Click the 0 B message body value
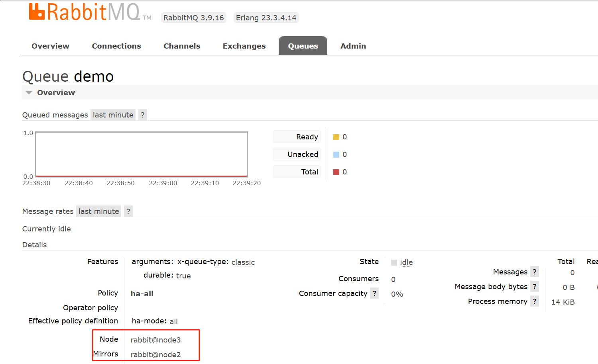Screen dimensions: 598x364 click(568, 287)
